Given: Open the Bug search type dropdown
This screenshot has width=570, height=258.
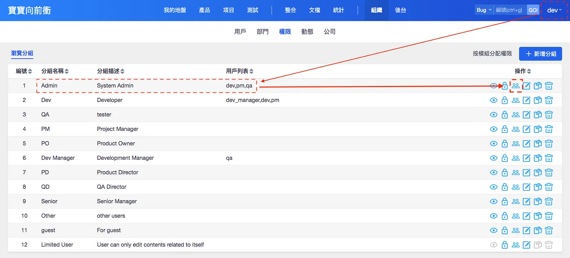Looking at the screenshot, I should pos(484,10).
